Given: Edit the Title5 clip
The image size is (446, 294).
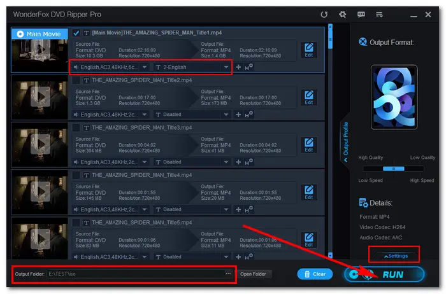Looking at the screenshot, I should click(309, 240).
